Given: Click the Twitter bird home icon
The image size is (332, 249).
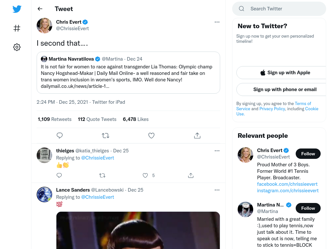Looking at the screenshot, I should [17, 9].
